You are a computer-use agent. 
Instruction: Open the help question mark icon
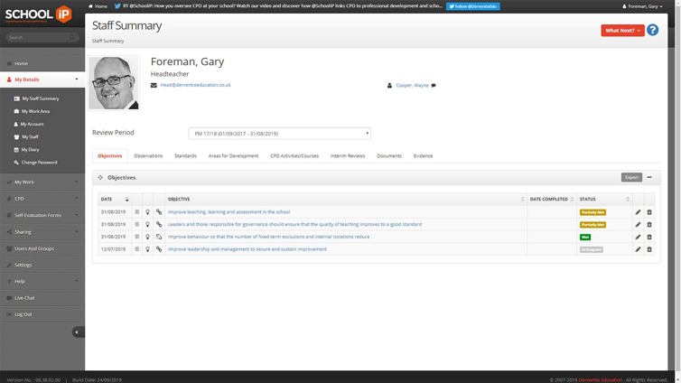652,30
